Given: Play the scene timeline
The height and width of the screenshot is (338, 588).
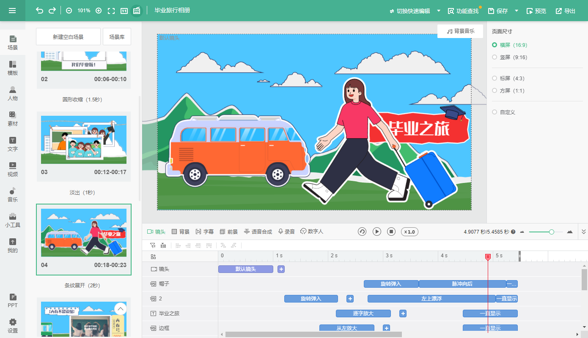Looking at the screenshot, I should click(377, 232).
